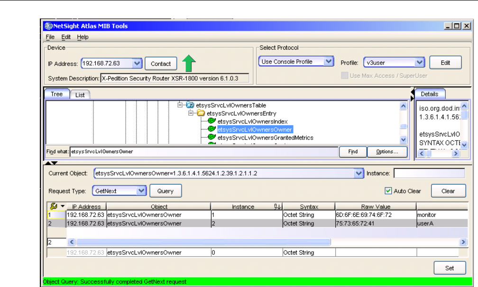Click leaf icon beside etsysSrvcLvlOwnersOwner

click(x=211, y=129)
